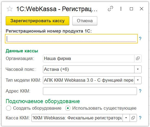Screen dimensions: 150x127
Task: Expand the Касса ККМ dropdown arrow
Action: click(x=126, y=118)
